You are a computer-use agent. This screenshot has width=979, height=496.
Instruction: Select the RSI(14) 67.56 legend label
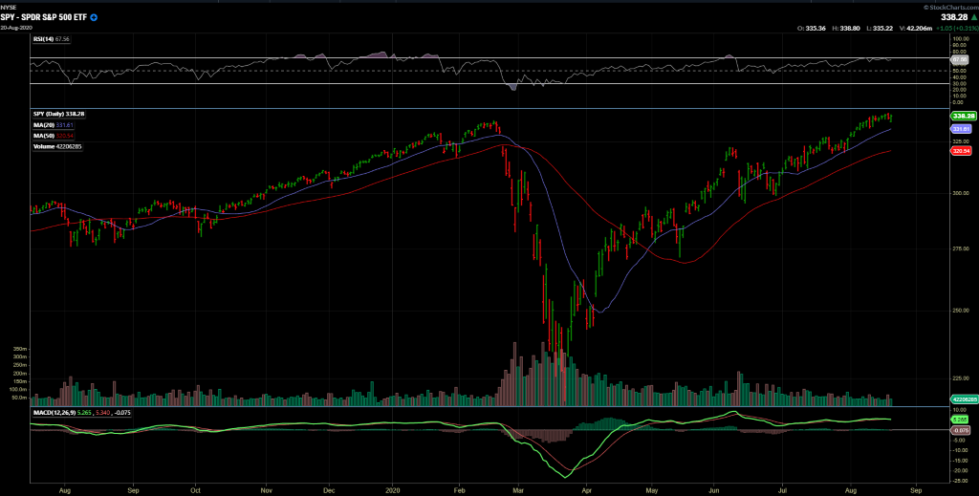pos(51,38)
